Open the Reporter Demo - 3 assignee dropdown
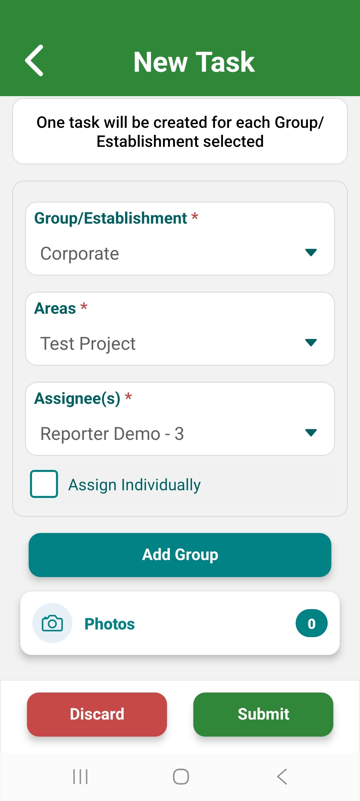Viewport: 360px width, 801px height. click(x=180, y=419)
